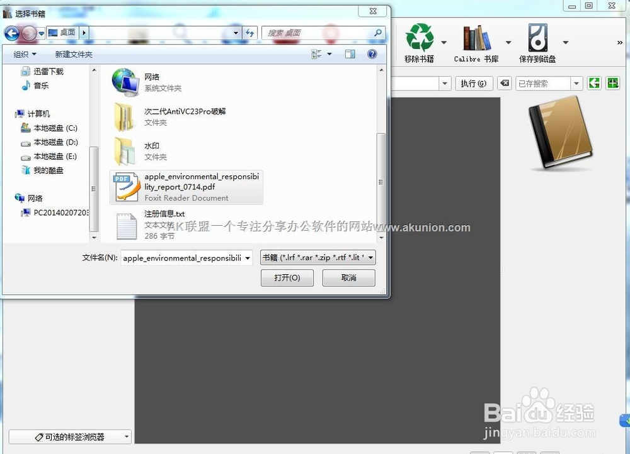Viewport: 630px width, 454px height.
Task: Click the back navigation arrow in dialog
Action: point(13,33)
